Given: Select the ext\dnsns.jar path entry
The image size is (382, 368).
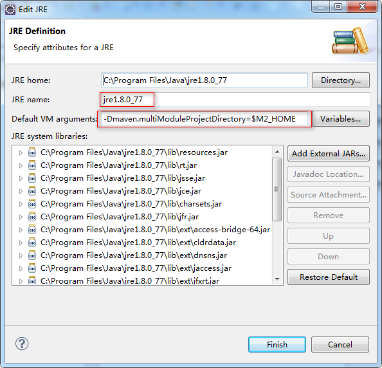Looking at the screenshot, I should [x=134, y=255].
